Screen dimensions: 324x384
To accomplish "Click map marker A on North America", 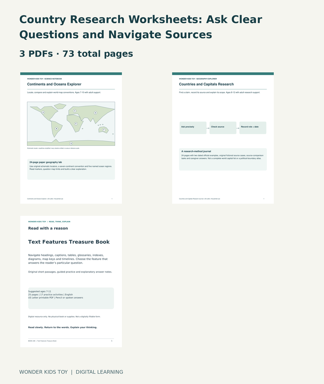I will click(x=43, y=113).
